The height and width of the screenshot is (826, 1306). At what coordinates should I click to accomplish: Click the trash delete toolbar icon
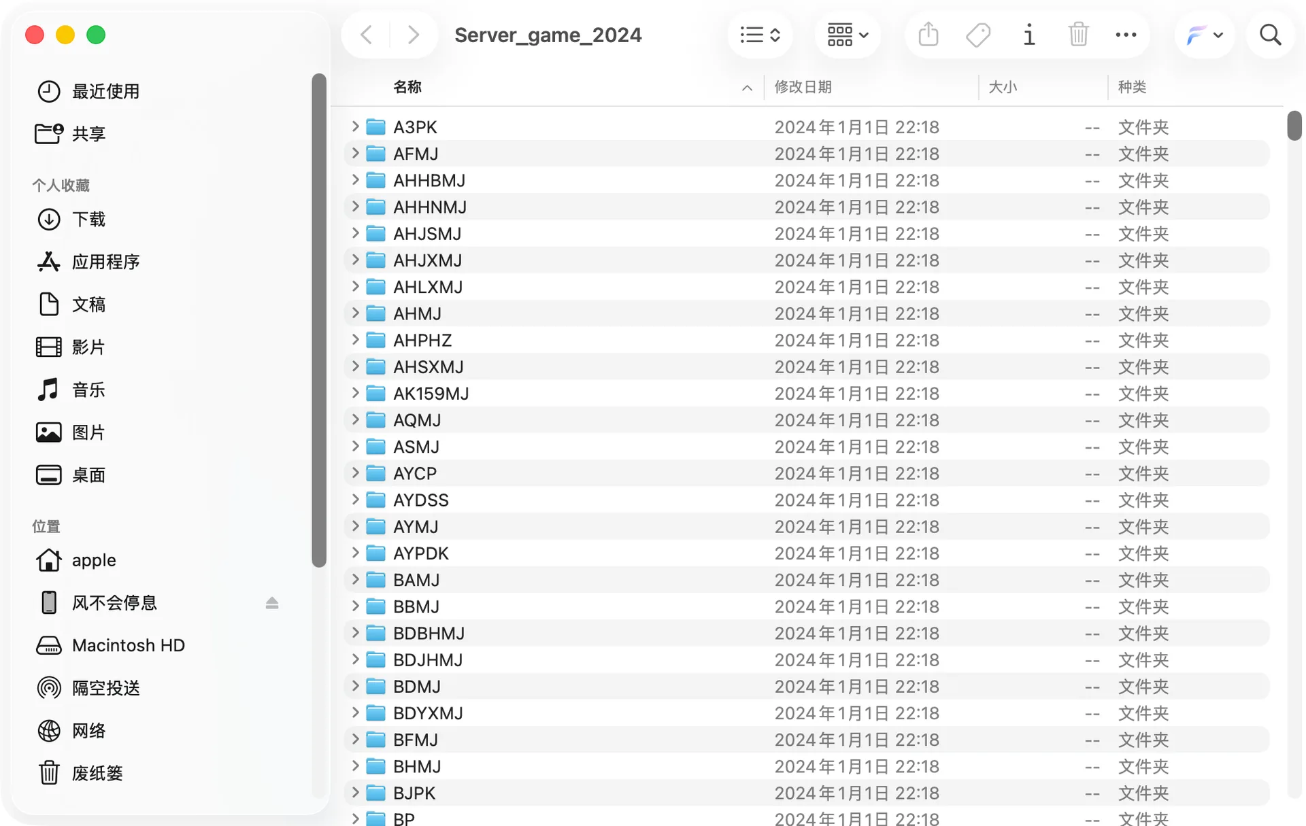coord(1078,35)
